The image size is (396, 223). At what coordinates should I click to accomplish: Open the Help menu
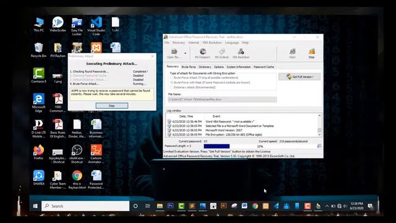point(245,43)
